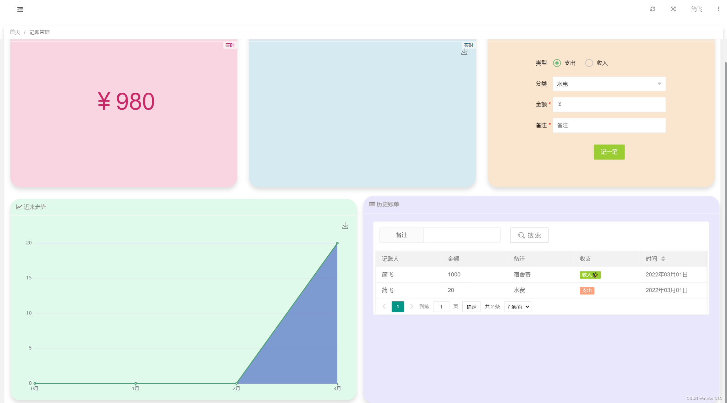
Task: Open the 7 条/页 page size dropdown
Action: tap(518, 307)
